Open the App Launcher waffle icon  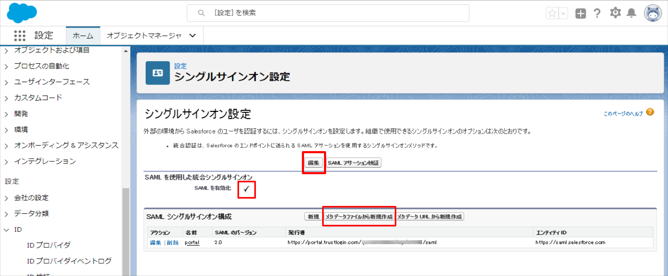tap(20, 36)
